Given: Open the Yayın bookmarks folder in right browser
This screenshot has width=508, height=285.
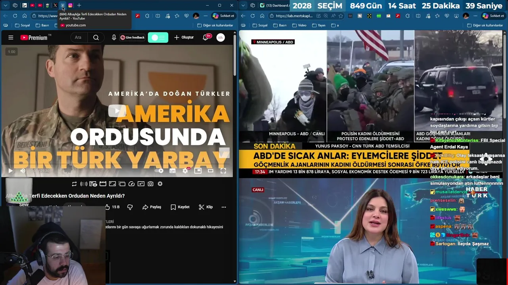Looking at the screenshot, I should coord(318,25).
